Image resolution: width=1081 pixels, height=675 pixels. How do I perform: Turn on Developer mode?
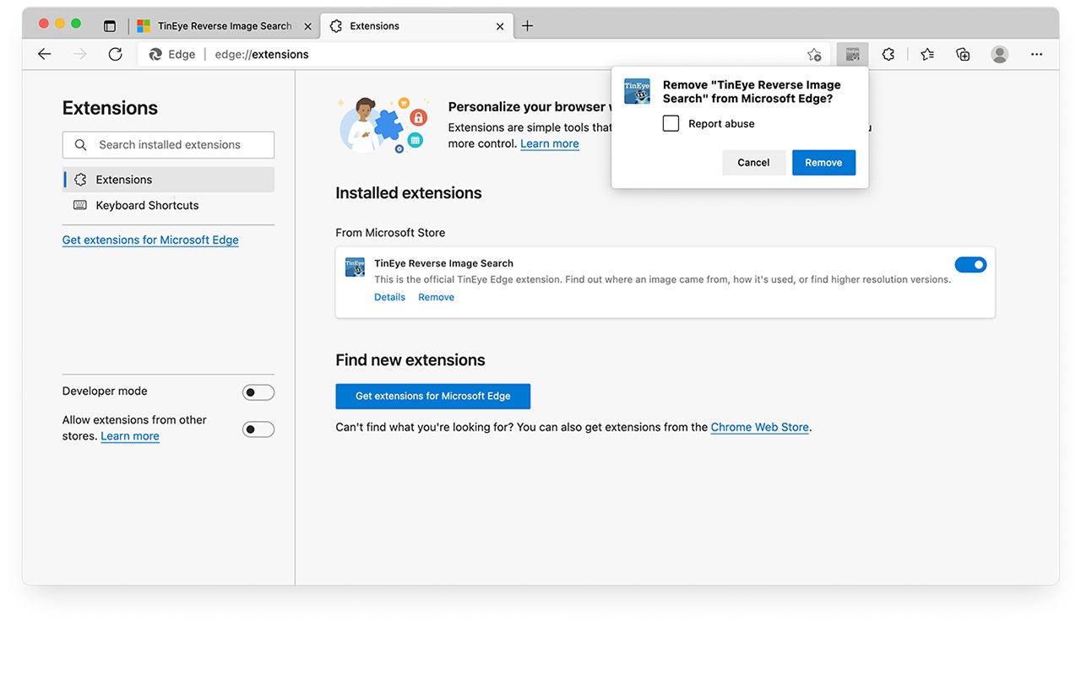258,392
